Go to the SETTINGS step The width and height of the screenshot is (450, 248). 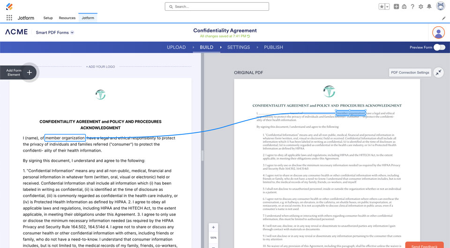[x=239, y=47]
